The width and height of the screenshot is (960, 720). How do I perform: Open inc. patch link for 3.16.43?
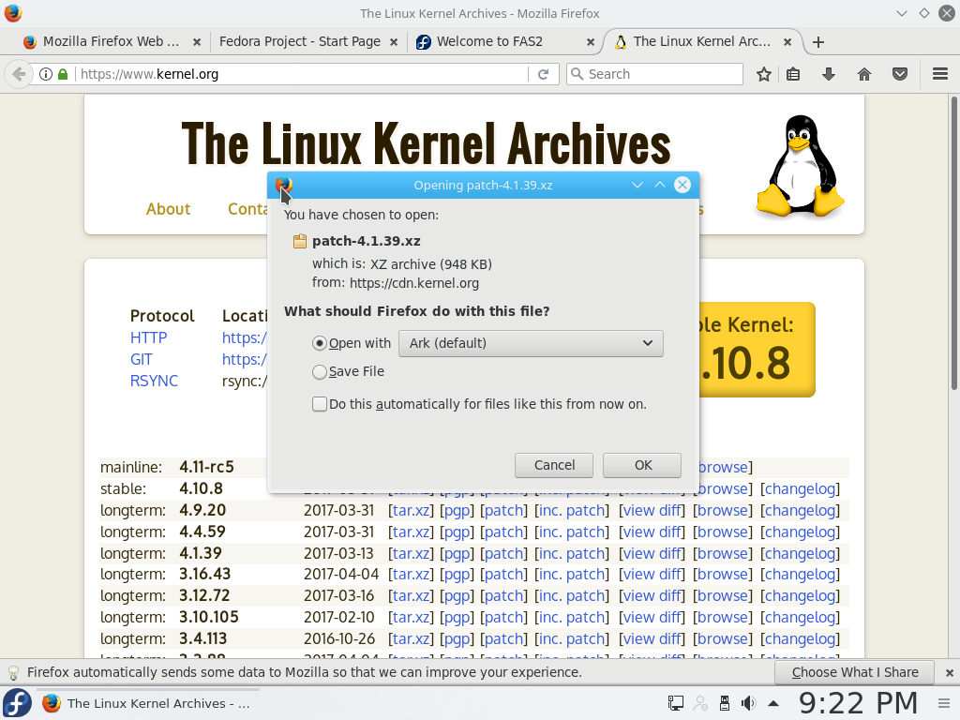tap(571, 575)
